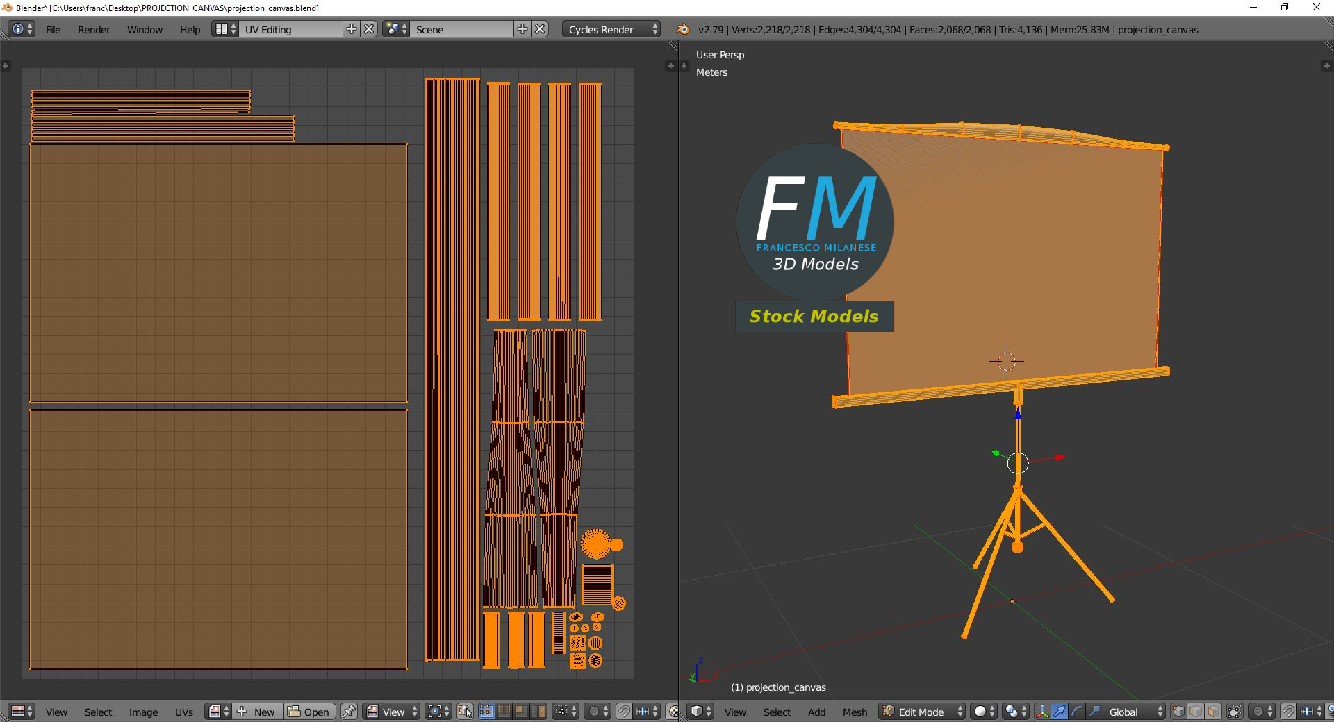Viewport: 1334px width, 722px height.
Task: Click the UV Editing layout name field
Action: pyautogui.click(x=290, y=29)
